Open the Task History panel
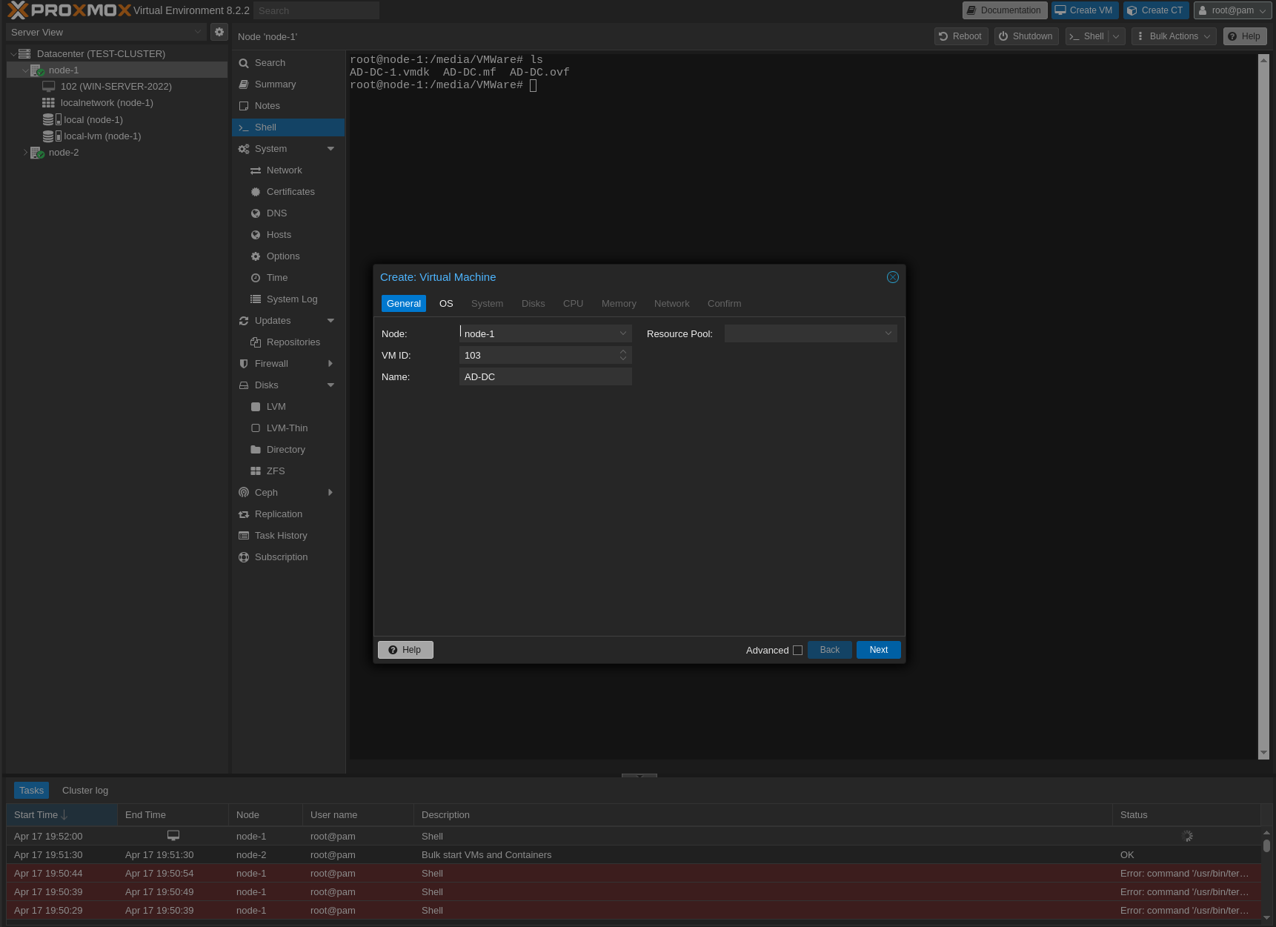 click(x=280, y=535)
